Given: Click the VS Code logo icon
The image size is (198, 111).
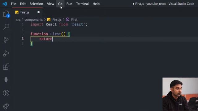Looking at the screenshot, I should 5,4.
